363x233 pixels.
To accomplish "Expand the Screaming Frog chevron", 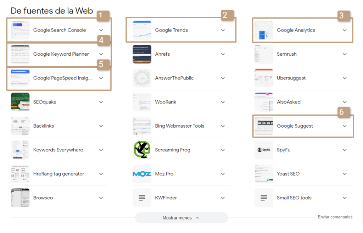I will pyautogui.click(x=223, y=150).
